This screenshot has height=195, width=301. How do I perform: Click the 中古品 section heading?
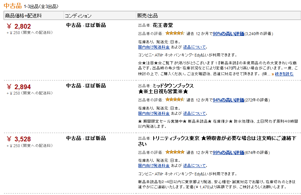(13, 6)
